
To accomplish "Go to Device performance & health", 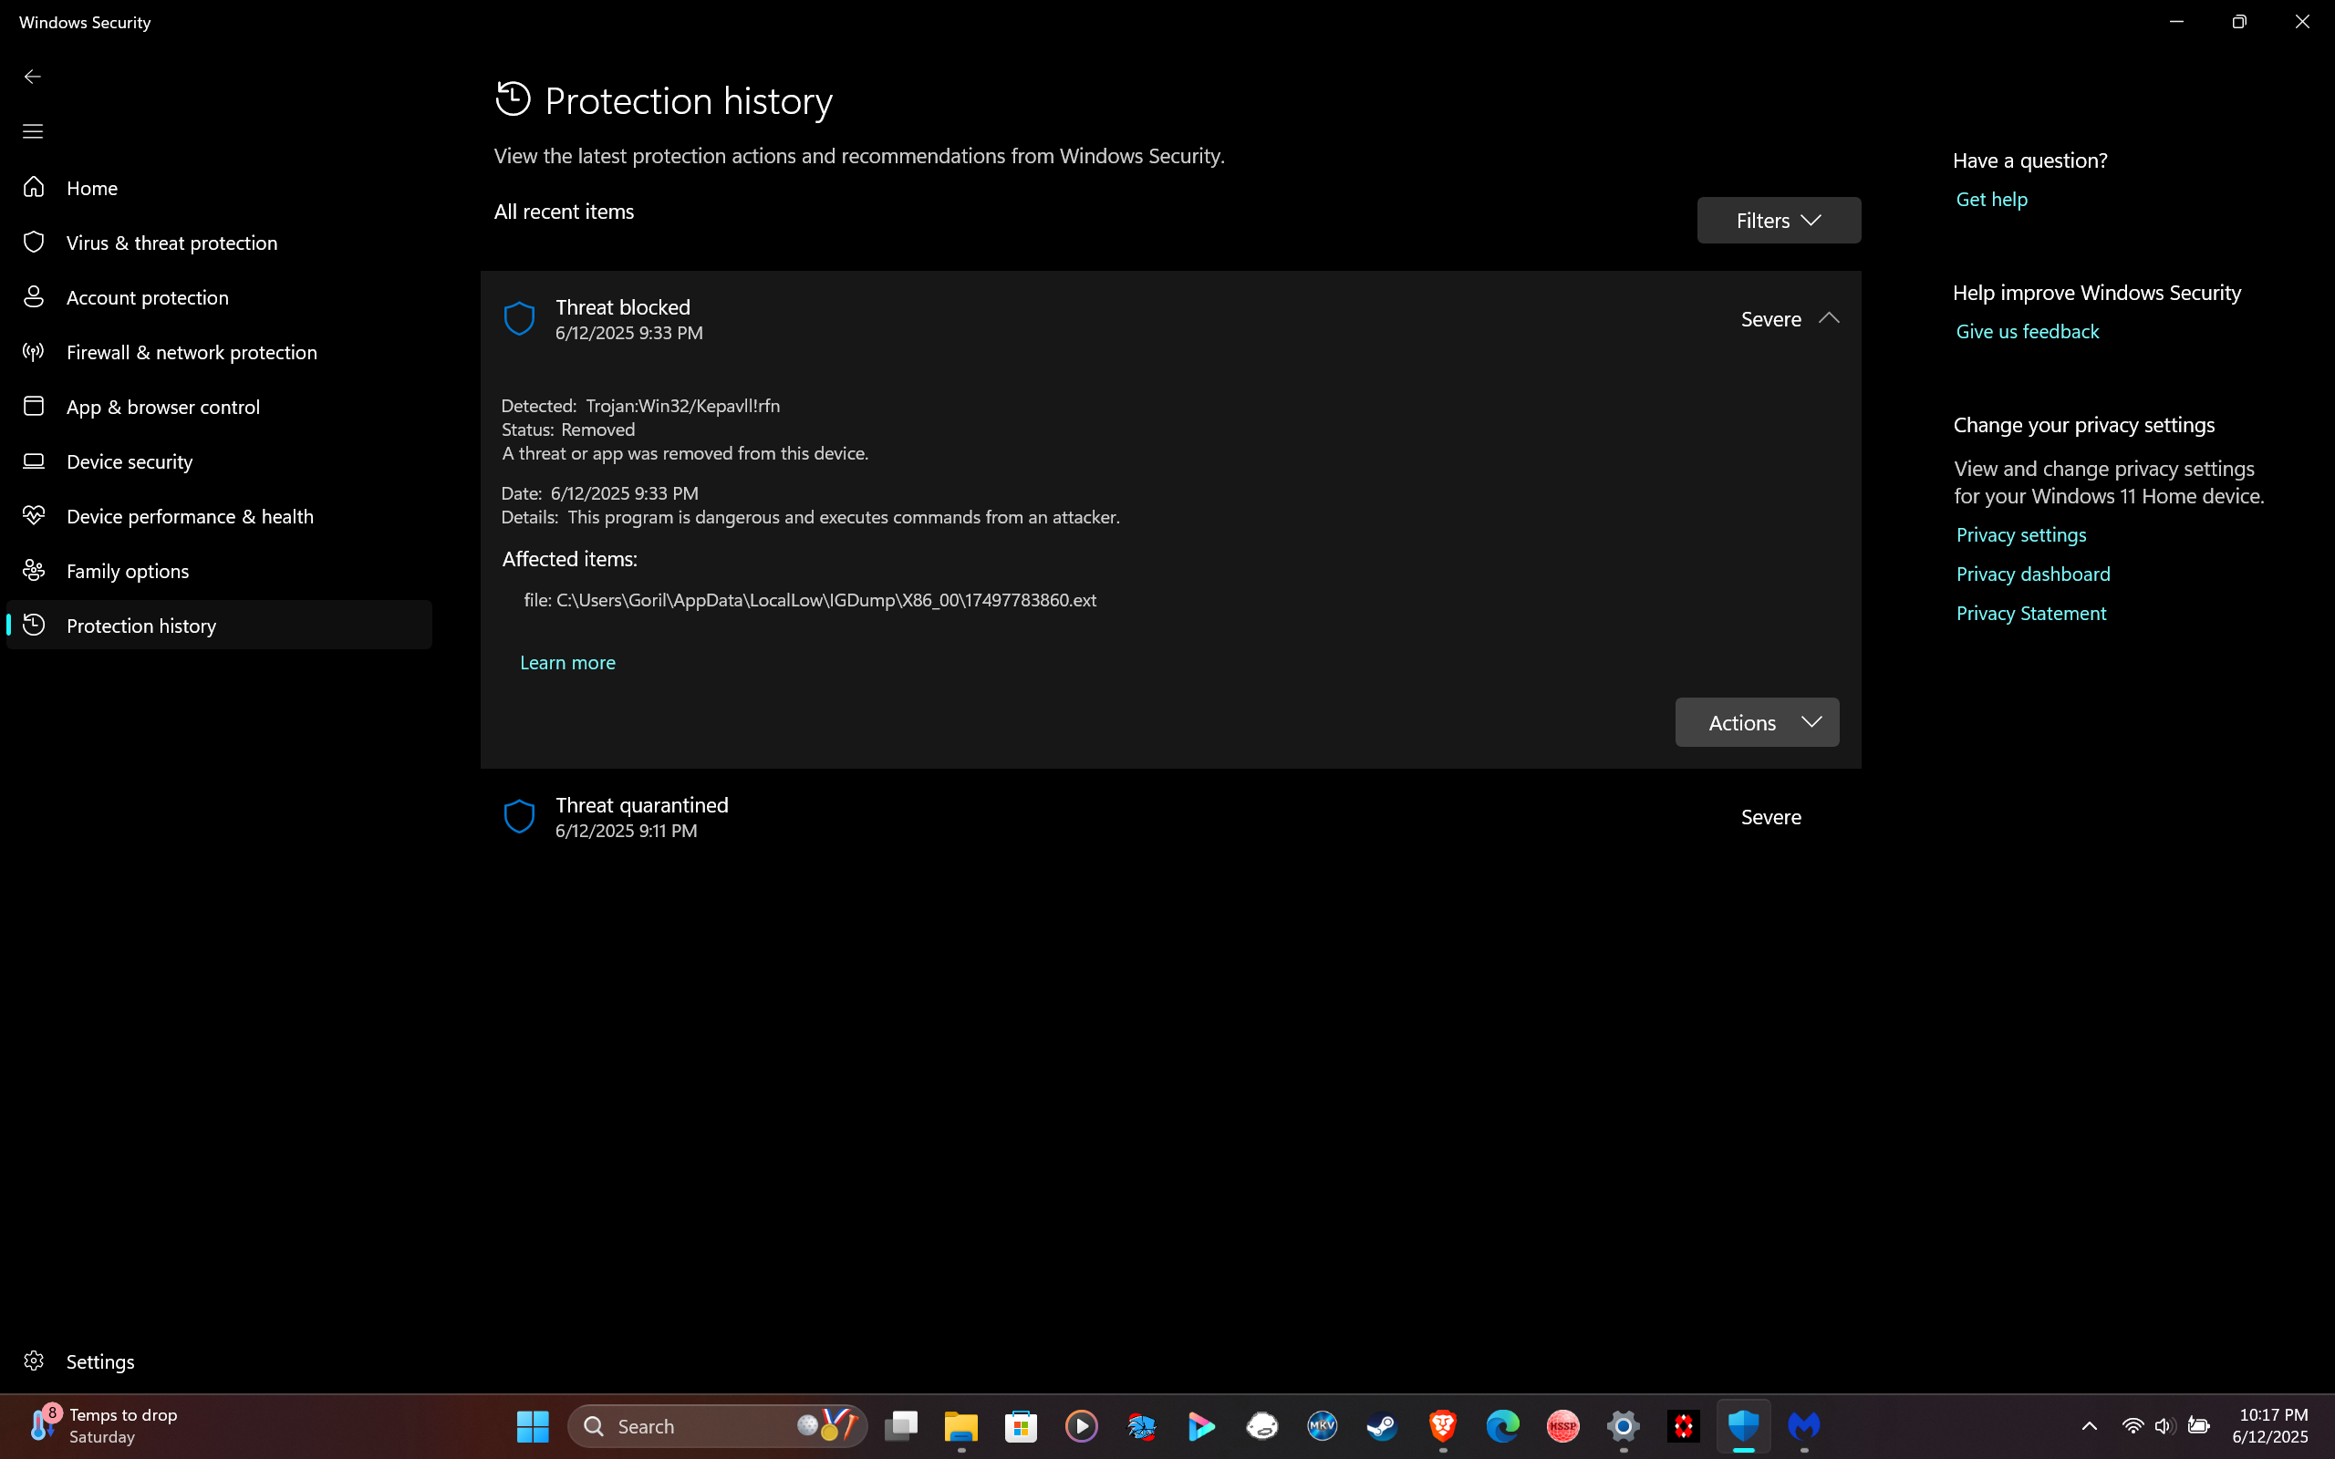I will [189, 516].
